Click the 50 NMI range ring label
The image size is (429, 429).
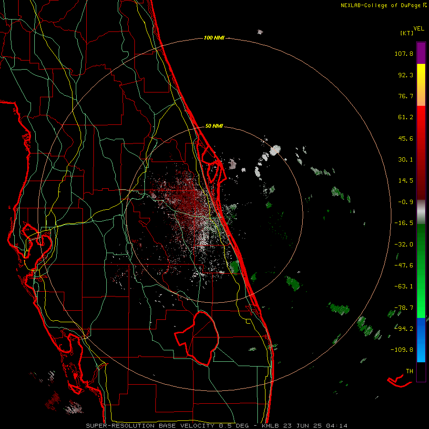(x=214, y=126)
